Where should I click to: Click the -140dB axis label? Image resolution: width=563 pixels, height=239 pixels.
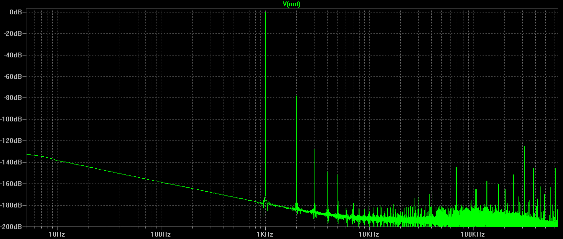tap(11, 163)
